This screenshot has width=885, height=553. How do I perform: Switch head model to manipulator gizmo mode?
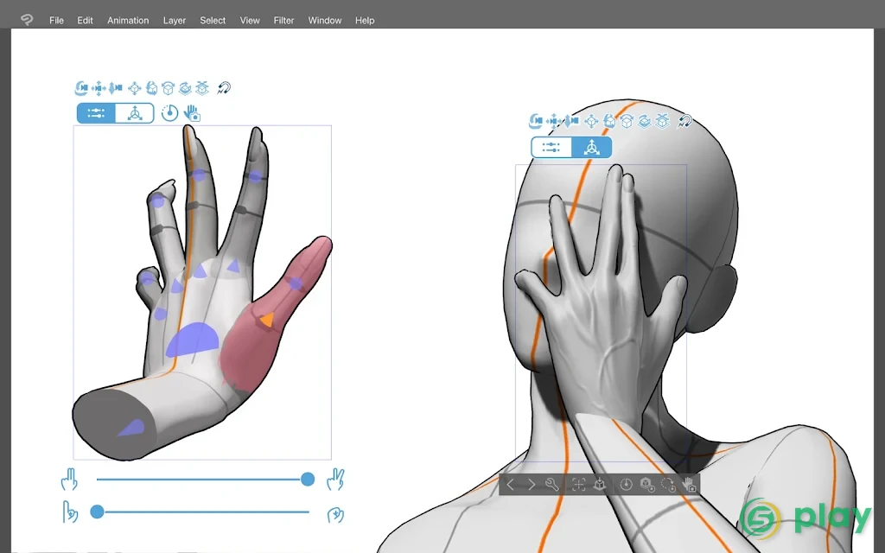591,147
